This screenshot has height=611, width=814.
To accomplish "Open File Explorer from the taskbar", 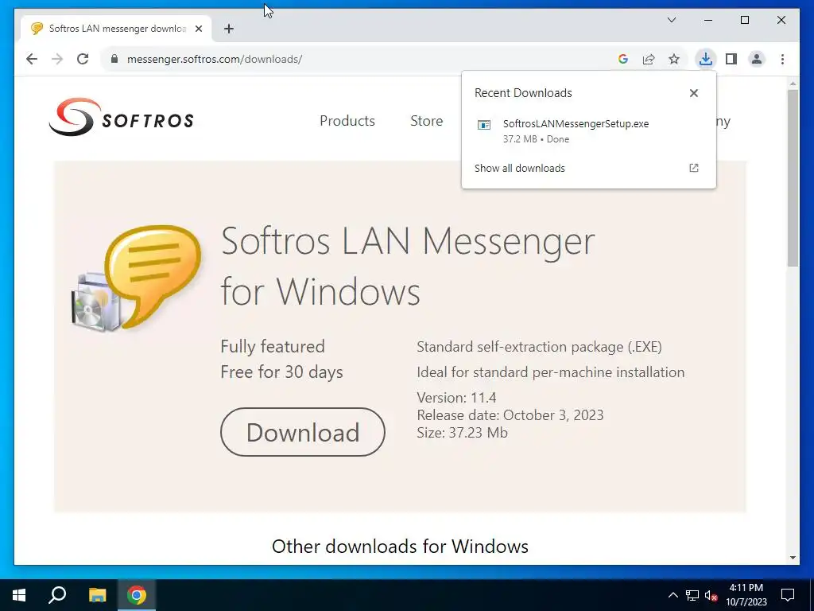I will point(97,595).
